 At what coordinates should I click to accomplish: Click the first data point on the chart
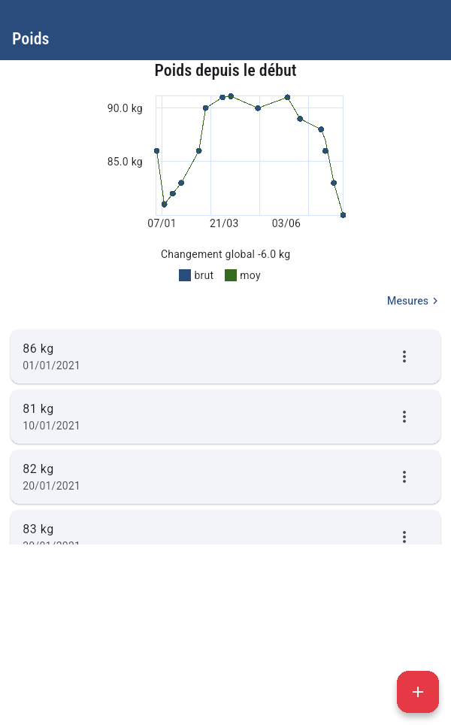[x=156, y=151]
